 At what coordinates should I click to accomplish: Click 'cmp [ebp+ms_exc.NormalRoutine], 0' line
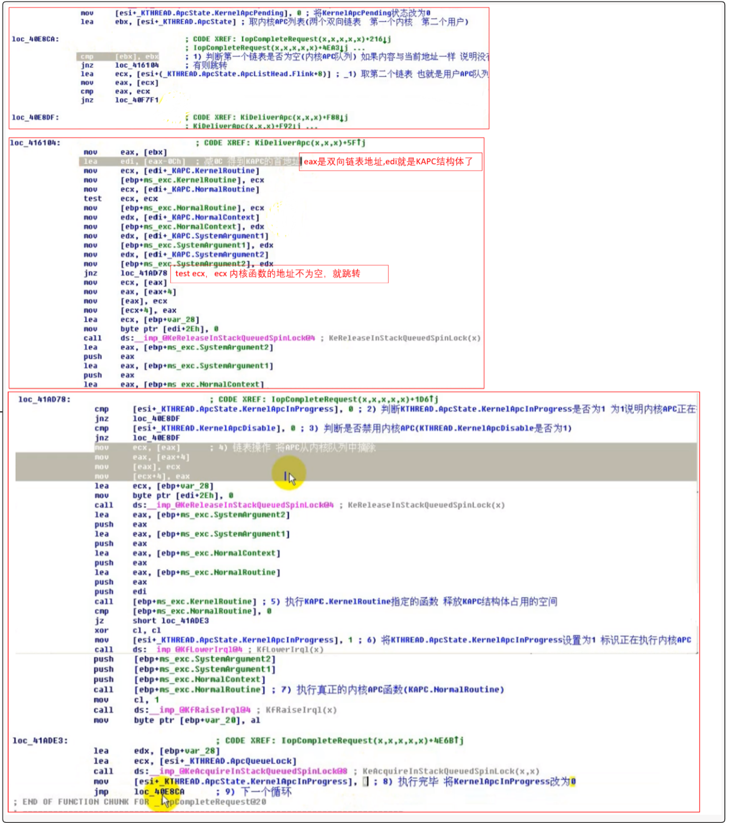click(x=183, y=611)
